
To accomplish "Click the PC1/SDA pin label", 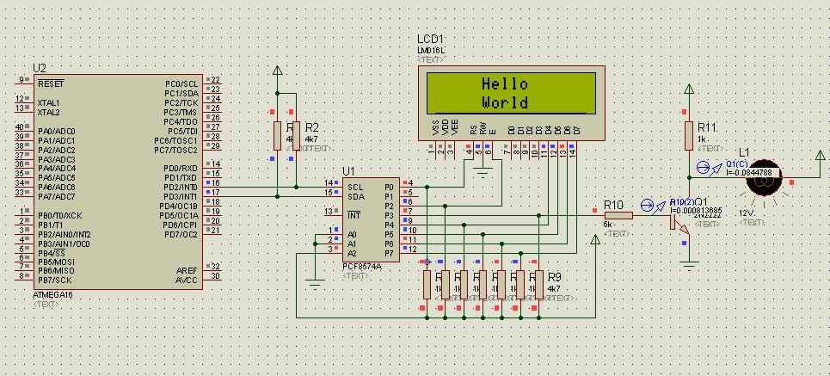I will (x=181, y=93).
